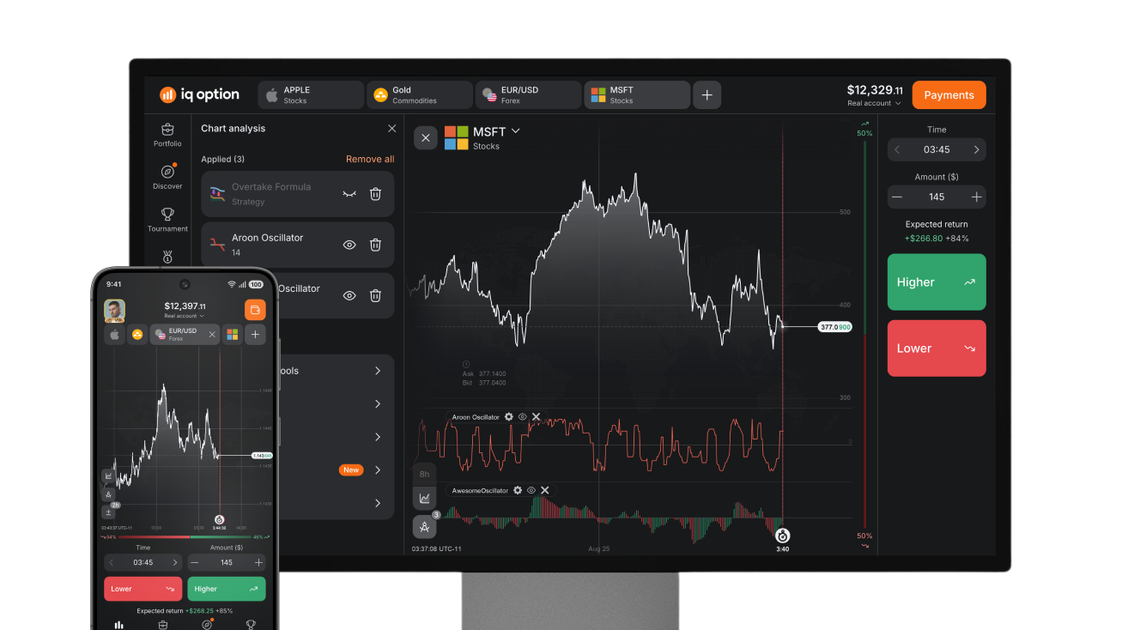
Task: Decrease trade time on desktop panel
Action: tap(897, 149)
